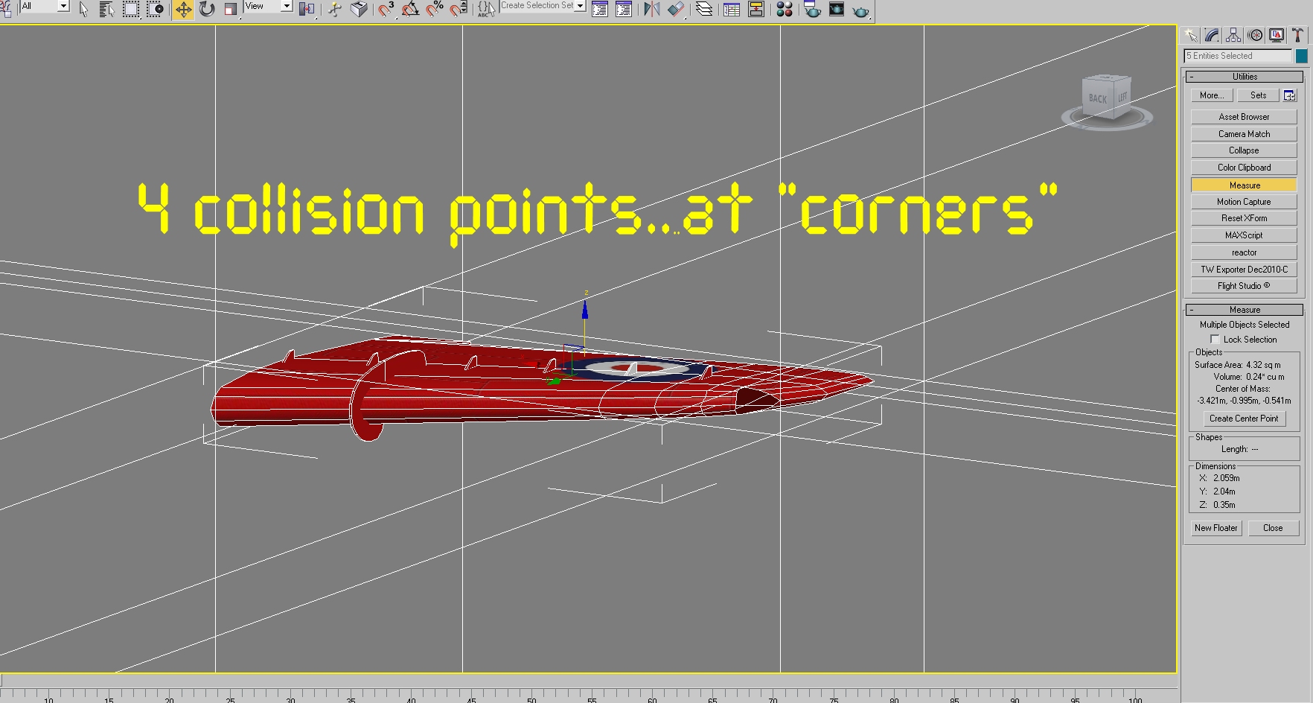Toggle Window/Crossing selection mode
1313x703 pixels.
tap(156, 10)
